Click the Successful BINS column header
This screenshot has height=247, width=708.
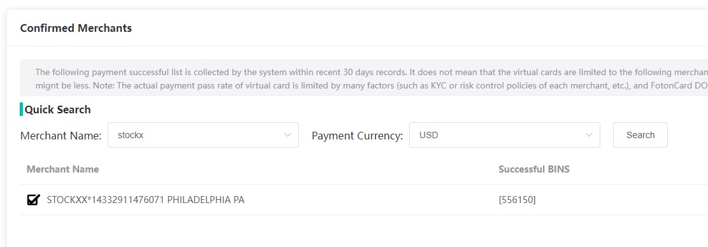click(534, 169)
